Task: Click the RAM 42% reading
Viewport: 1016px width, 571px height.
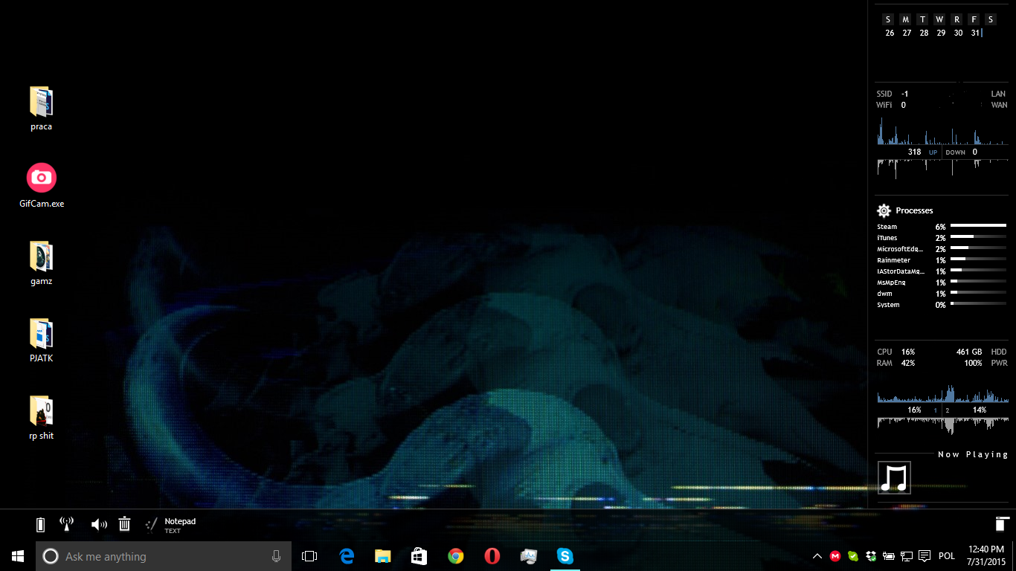Action: click(x=896, y=363)
